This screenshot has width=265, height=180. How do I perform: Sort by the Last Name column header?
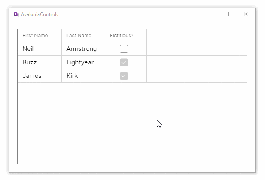click(x=79, y=36)
